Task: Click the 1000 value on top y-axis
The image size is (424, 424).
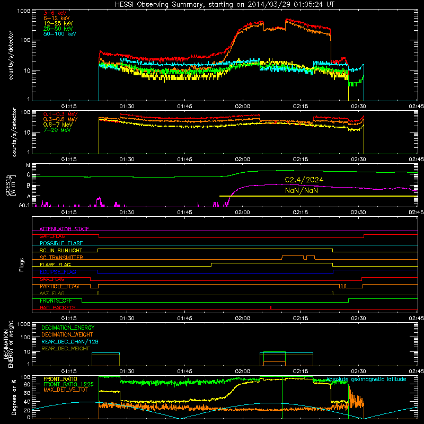Action: click(23, 11)
